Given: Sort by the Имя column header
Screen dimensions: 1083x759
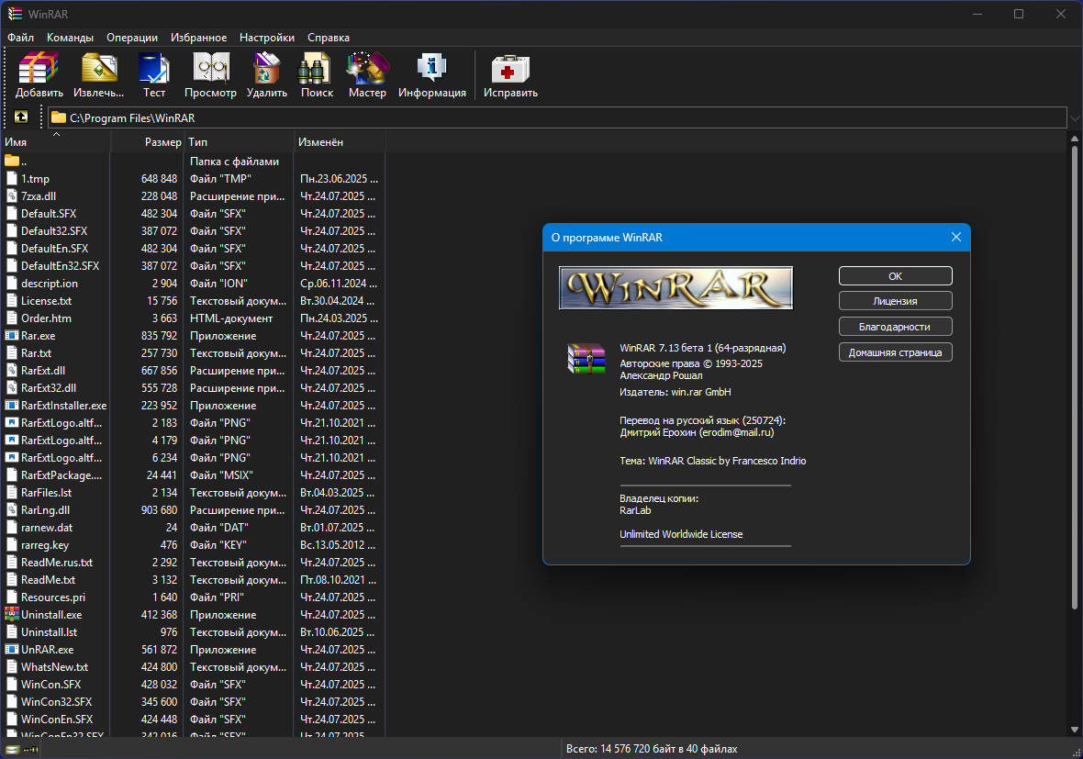Looking at the screenshot, I should [55, 141].
